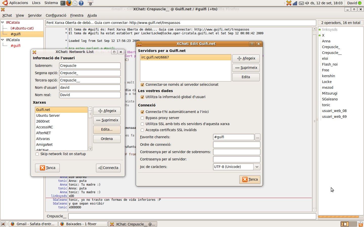Open the trash icon in bottom panel
This screenshot has height=227, width=364.
click(360, 224)
